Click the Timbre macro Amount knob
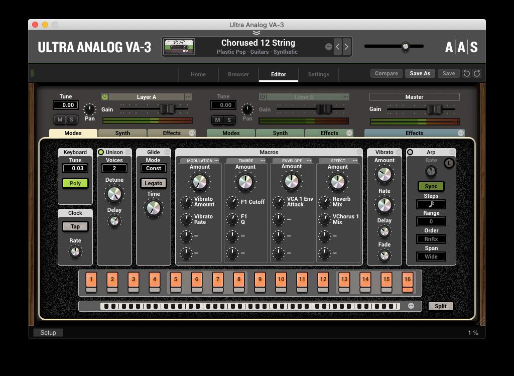514x376 pixels. tap(245, 182)
